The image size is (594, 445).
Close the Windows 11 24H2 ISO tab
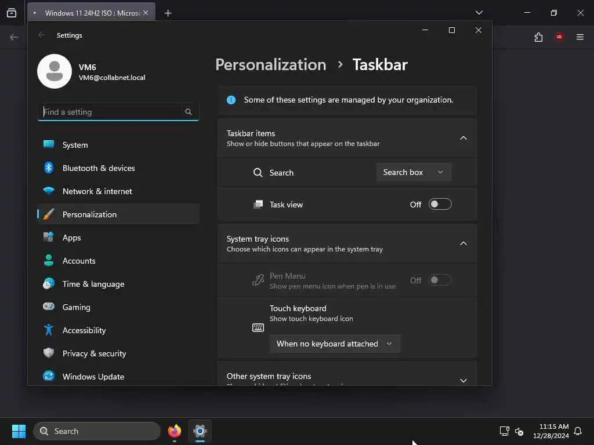point(146,13)
